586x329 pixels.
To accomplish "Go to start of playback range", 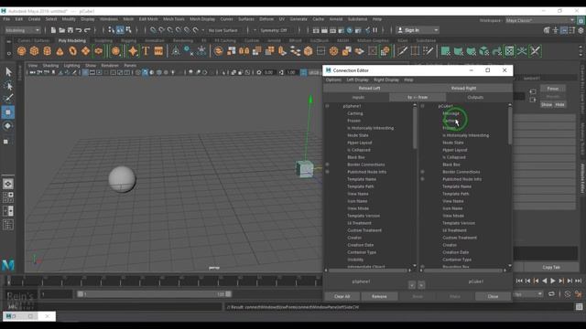I will (x=519, y=281).
